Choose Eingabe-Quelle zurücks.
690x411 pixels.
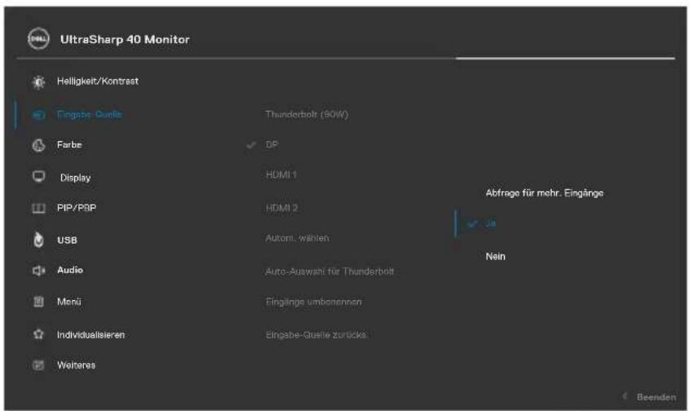[x=316, y=335]
